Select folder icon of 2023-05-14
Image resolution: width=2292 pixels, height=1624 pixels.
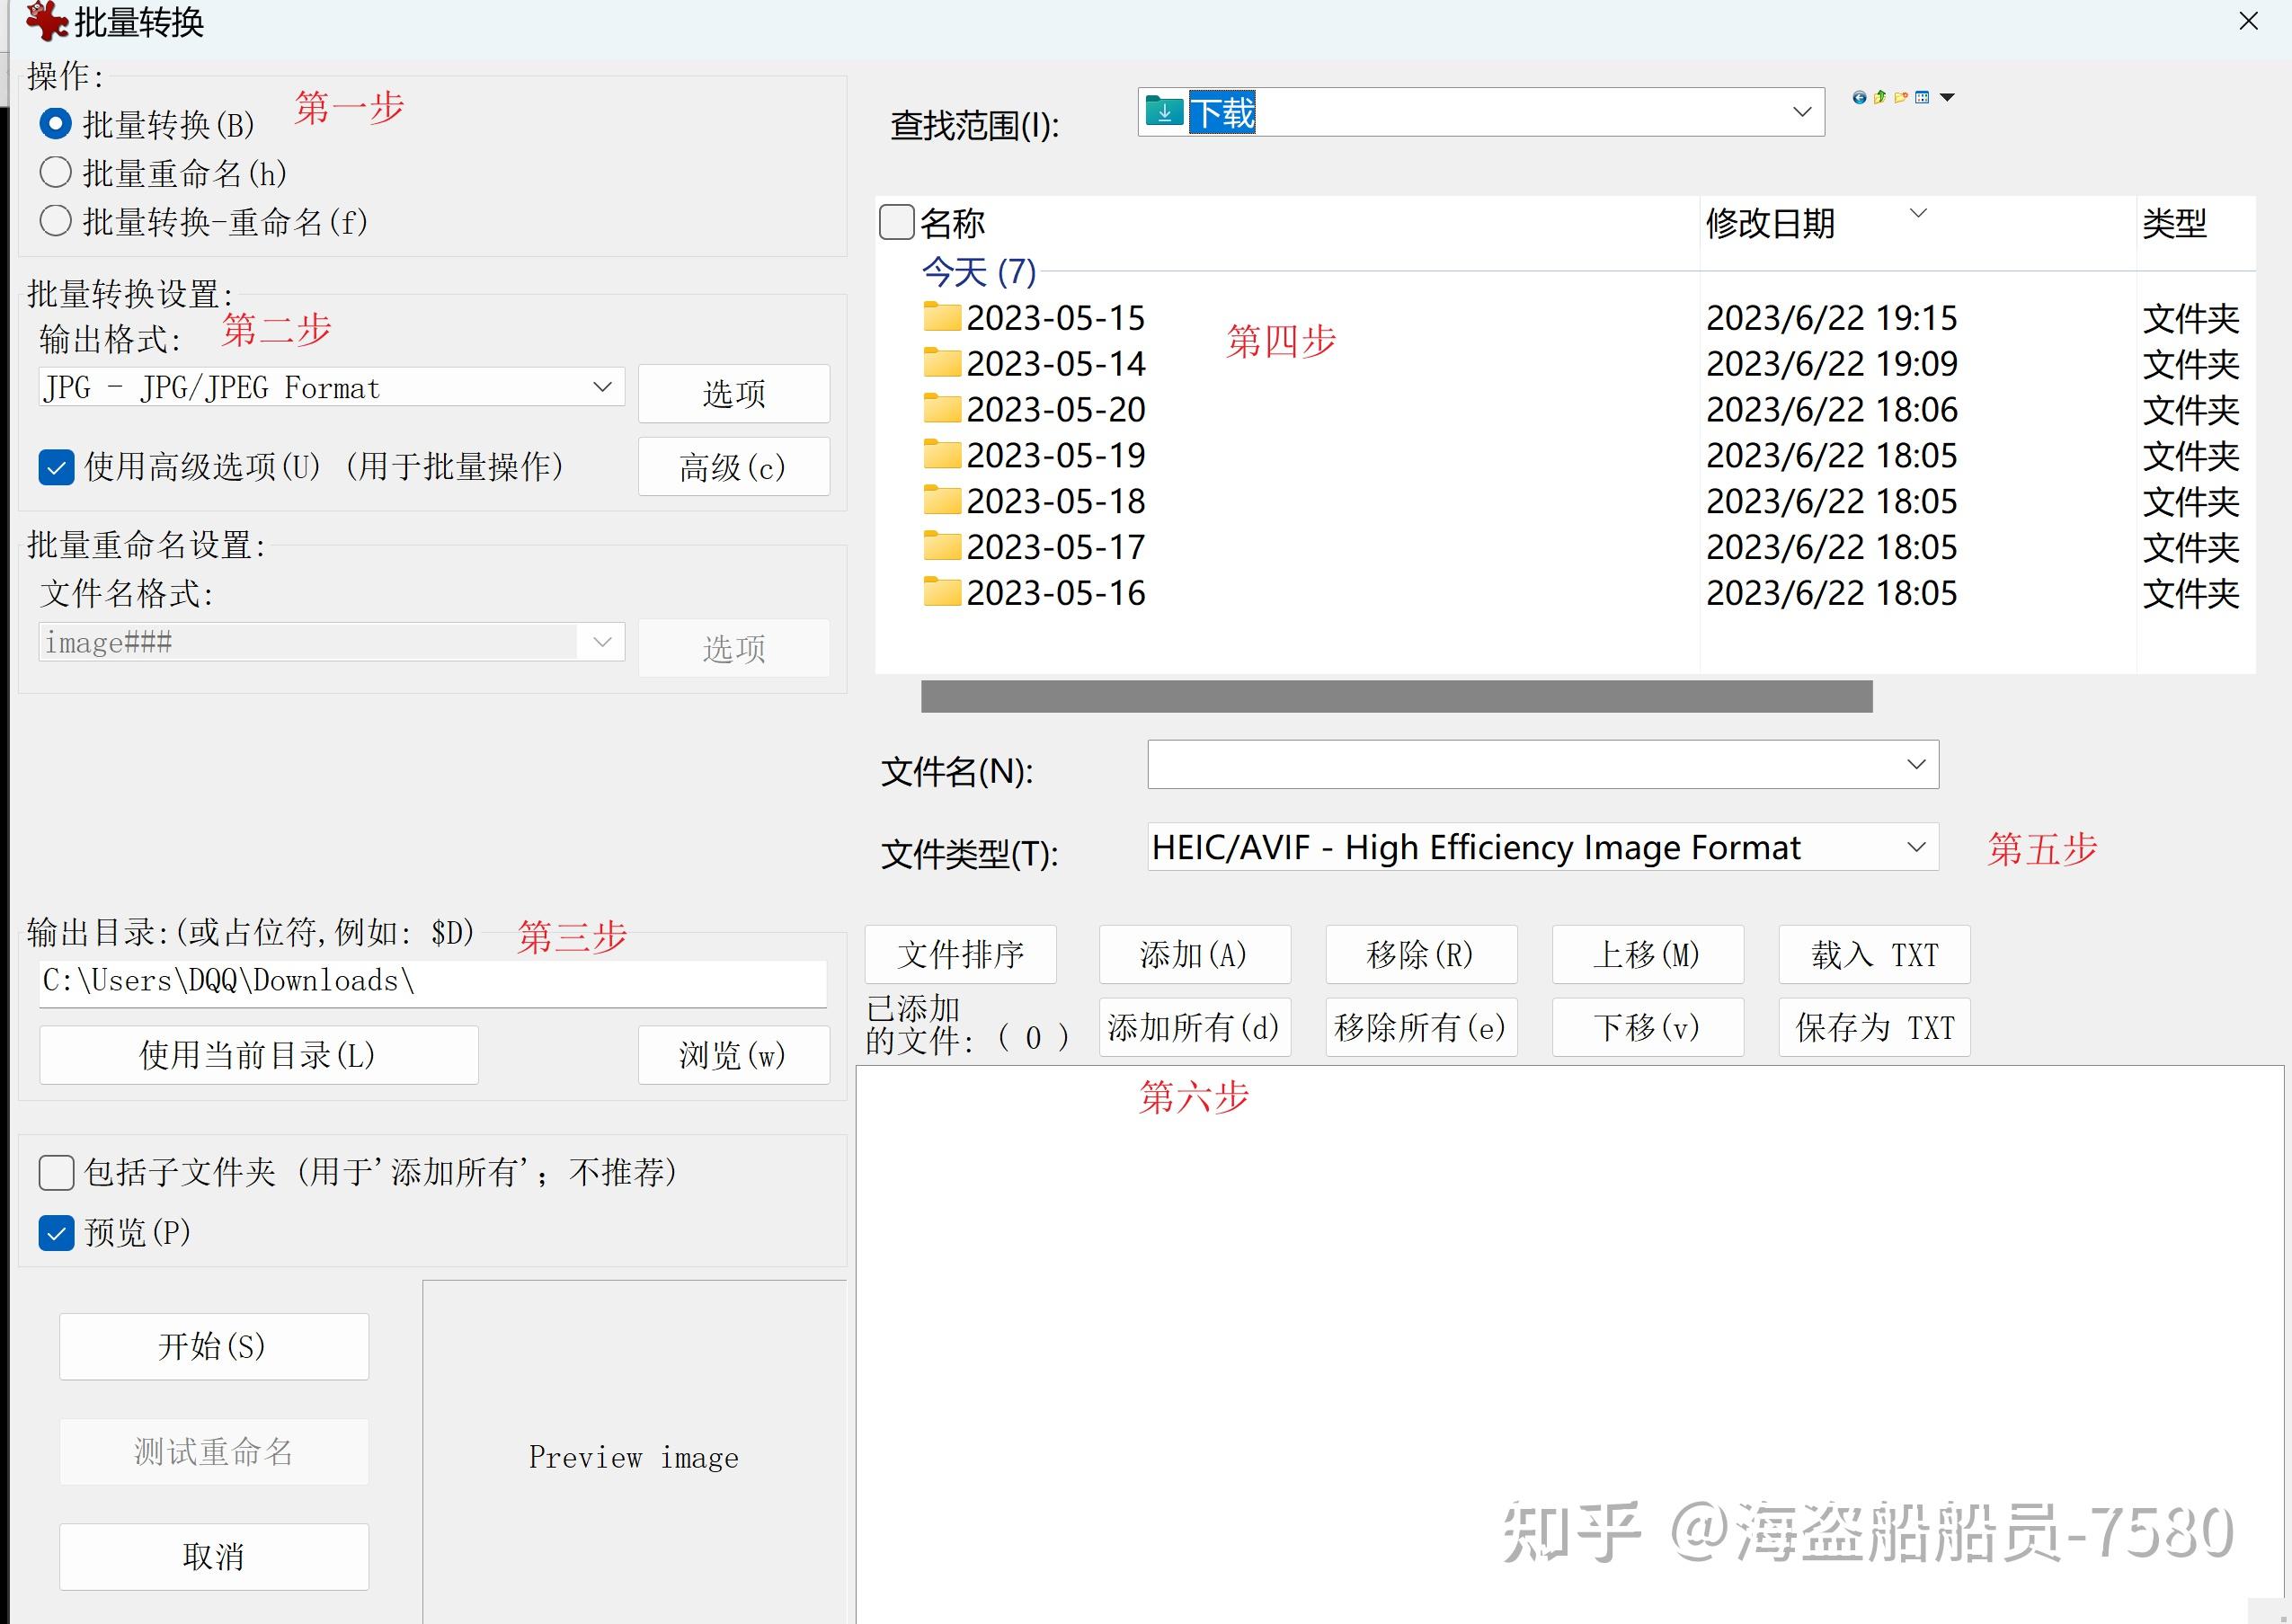click(941, 363)
